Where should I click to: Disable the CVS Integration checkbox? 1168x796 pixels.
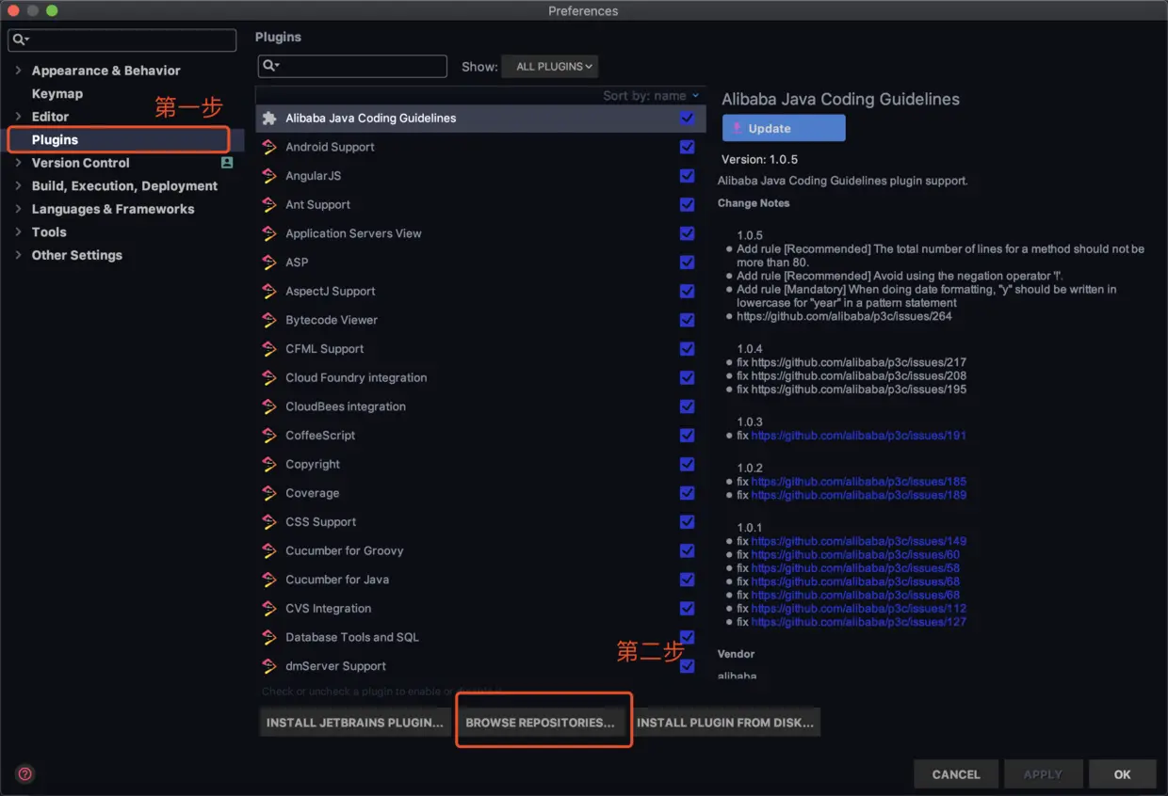(687, 609)
